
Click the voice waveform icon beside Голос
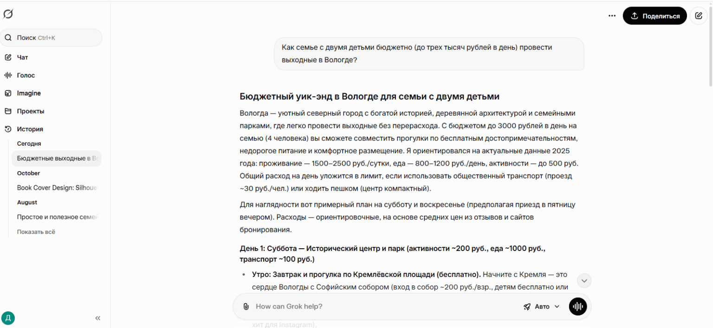tap(8, 75)
